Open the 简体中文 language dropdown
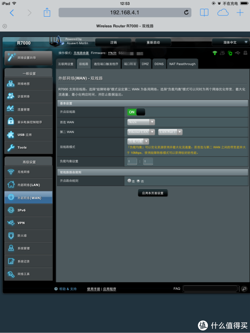250x333 pixels. click(230, 42)
